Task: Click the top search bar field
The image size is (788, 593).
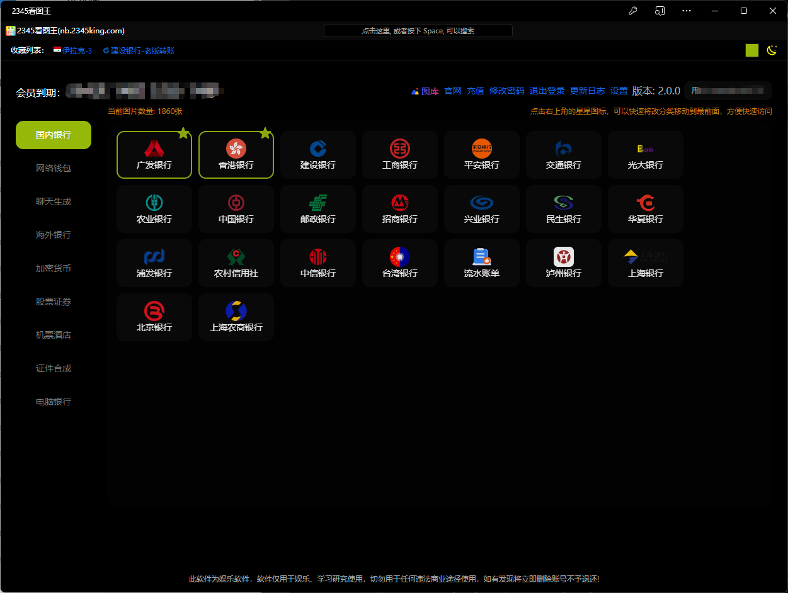Action: 418,31
